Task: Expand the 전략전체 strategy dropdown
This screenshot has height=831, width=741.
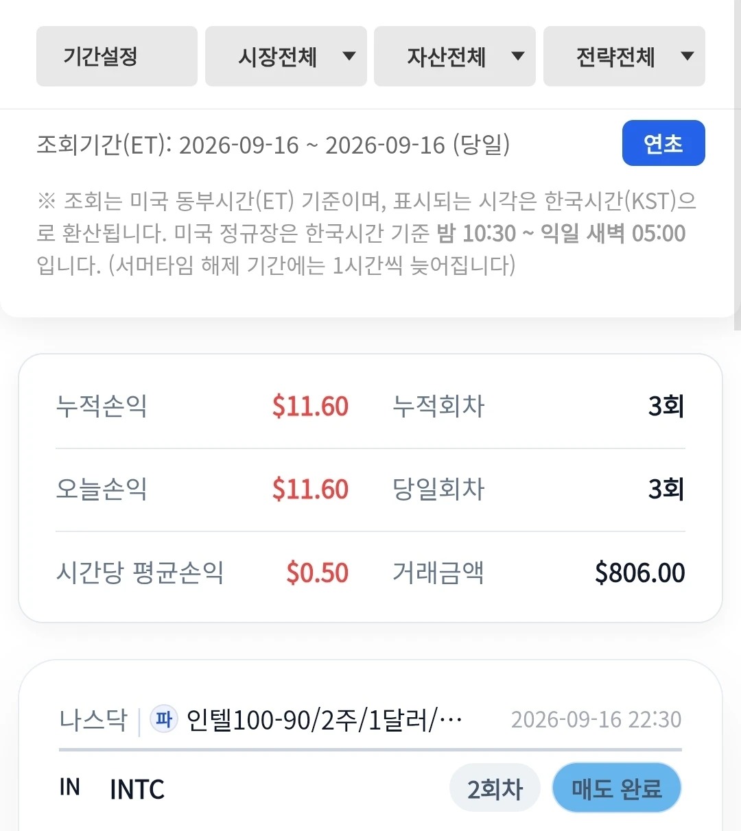Action: point(624,56)
